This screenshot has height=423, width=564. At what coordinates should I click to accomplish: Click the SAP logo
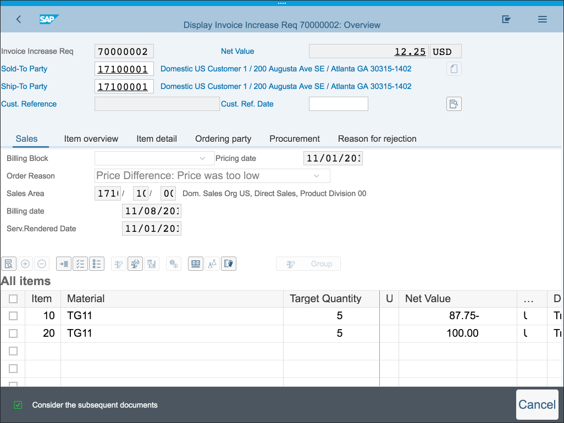tap(49, 19)
